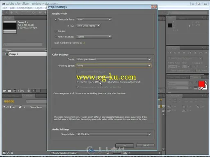This screenshot has width=210, height=157.
Task: Open NTSC Non Drop Frame dropdown
Action: pos(88,26)
